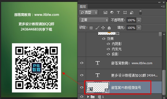Viewport: 167px width, 99px height.
Task: Select the group label 组 1
Action: pos(101,97)
